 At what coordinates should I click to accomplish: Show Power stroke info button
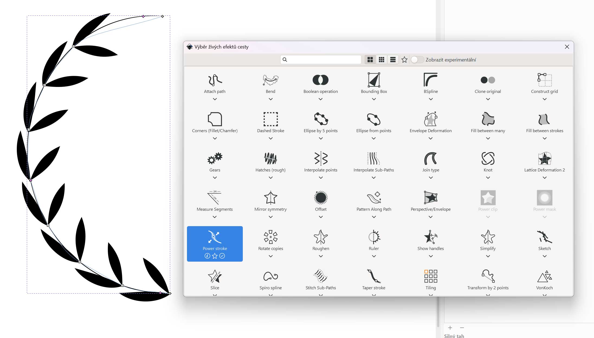(207, 256)
